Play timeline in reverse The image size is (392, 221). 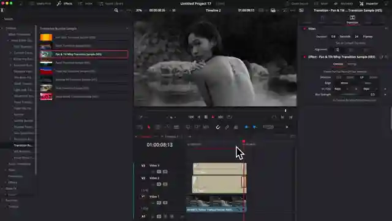point(198,117)
